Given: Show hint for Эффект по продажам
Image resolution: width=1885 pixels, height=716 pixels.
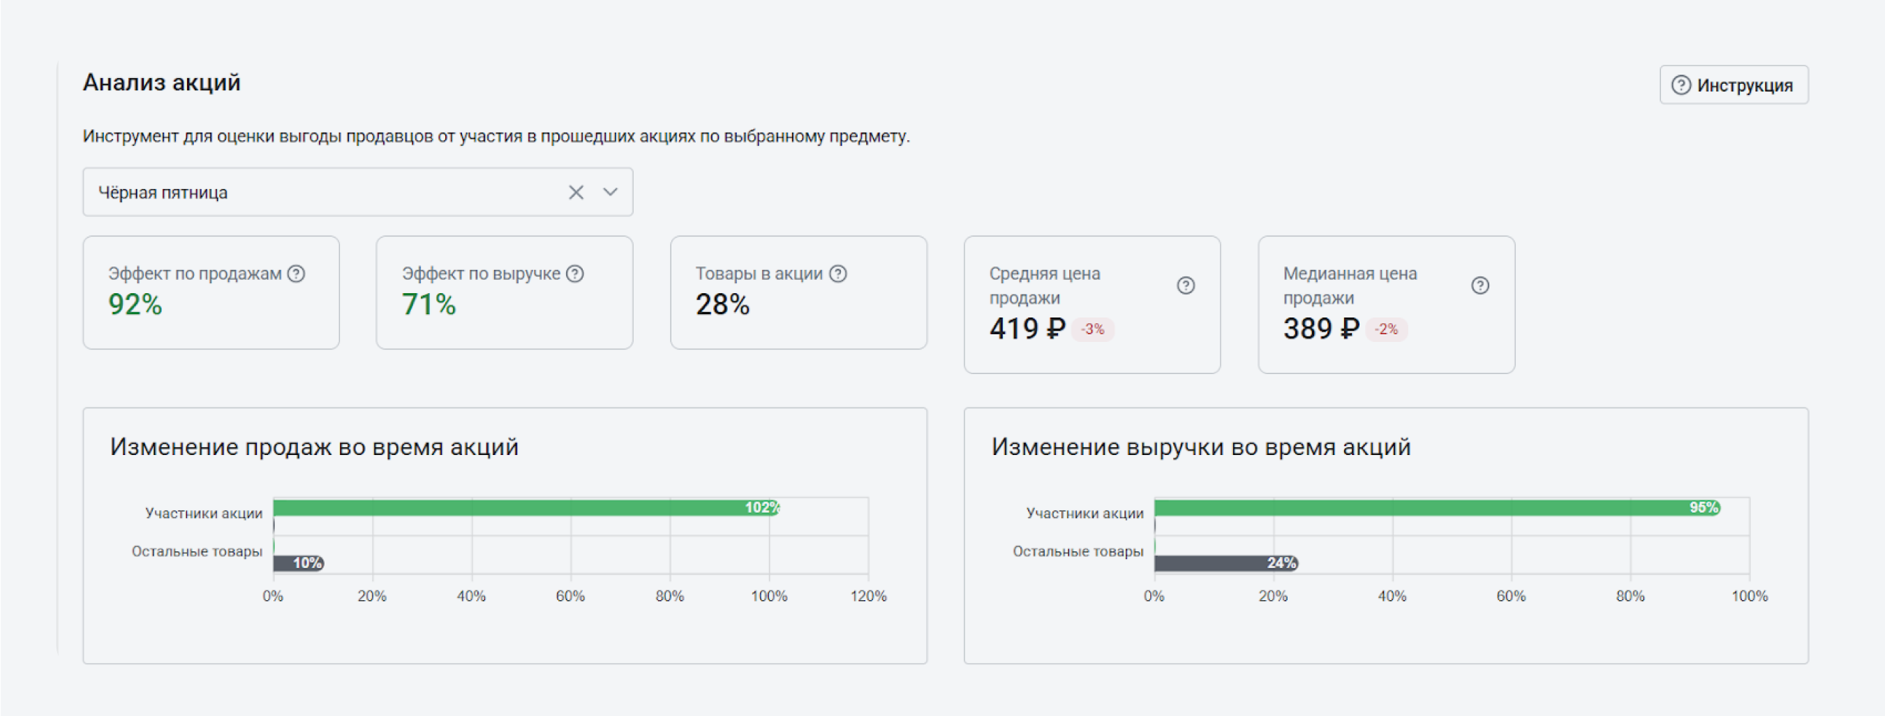Looking at the screenshot, I should point(297,274).
